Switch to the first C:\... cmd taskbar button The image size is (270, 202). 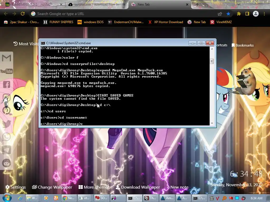point(134,198)
